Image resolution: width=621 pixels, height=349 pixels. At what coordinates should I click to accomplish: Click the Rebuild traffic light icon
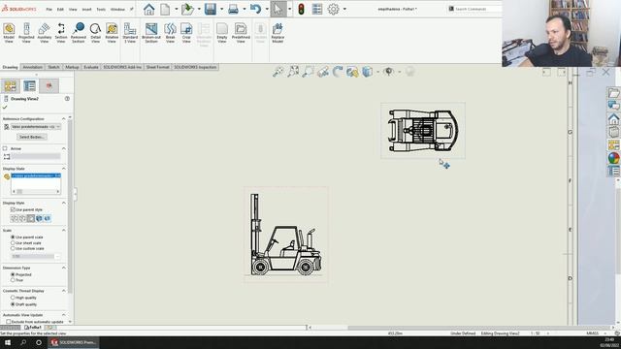pos(301,9)
